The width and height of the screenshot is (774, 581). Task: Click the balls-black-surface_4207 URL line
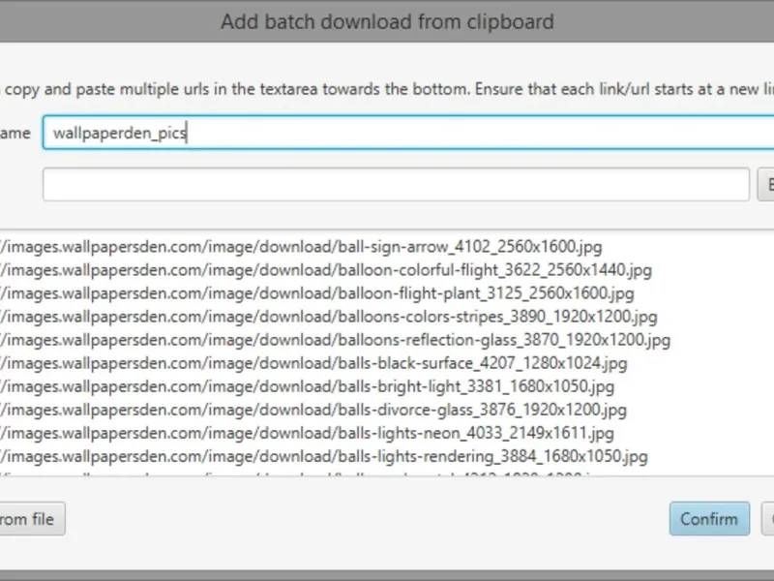[x=313, y=363]
